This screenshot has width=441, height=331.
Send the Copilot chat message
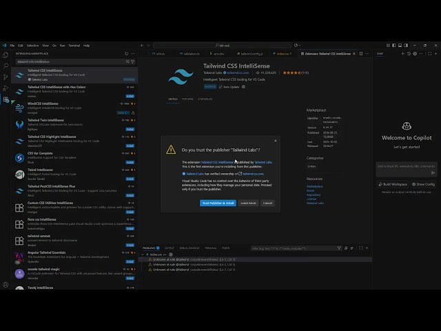[433, 173]
